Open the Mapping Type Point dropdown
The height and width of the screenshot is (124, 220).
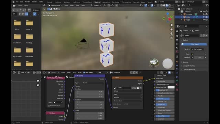tap(93, 83)
